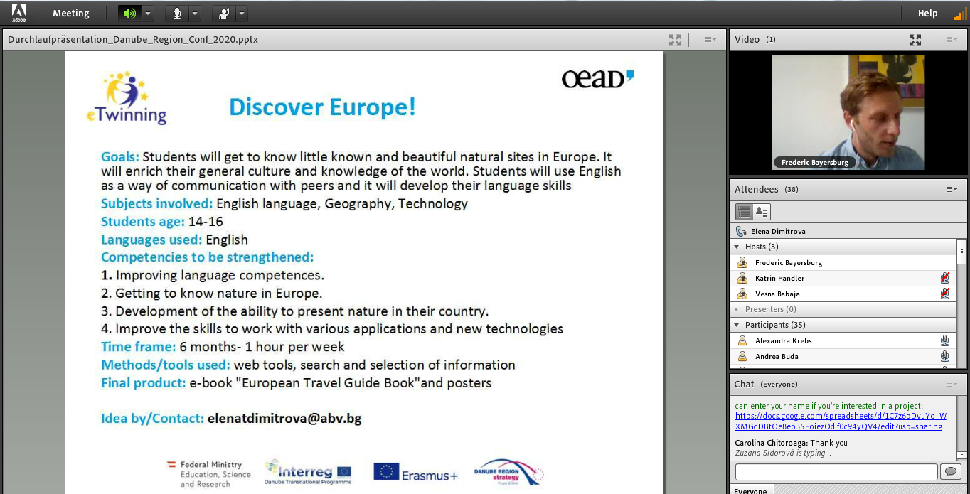
Task: Click the eTwinning logo on slide
Action: (127, 98)
